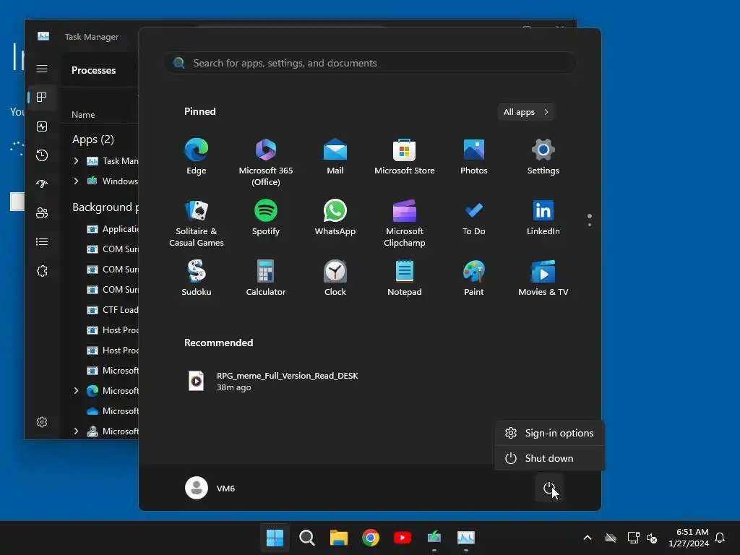Select the Application background process row
The width and height of the screenshot is (740, 555).
pyautogui.click(x=100, y=229)
